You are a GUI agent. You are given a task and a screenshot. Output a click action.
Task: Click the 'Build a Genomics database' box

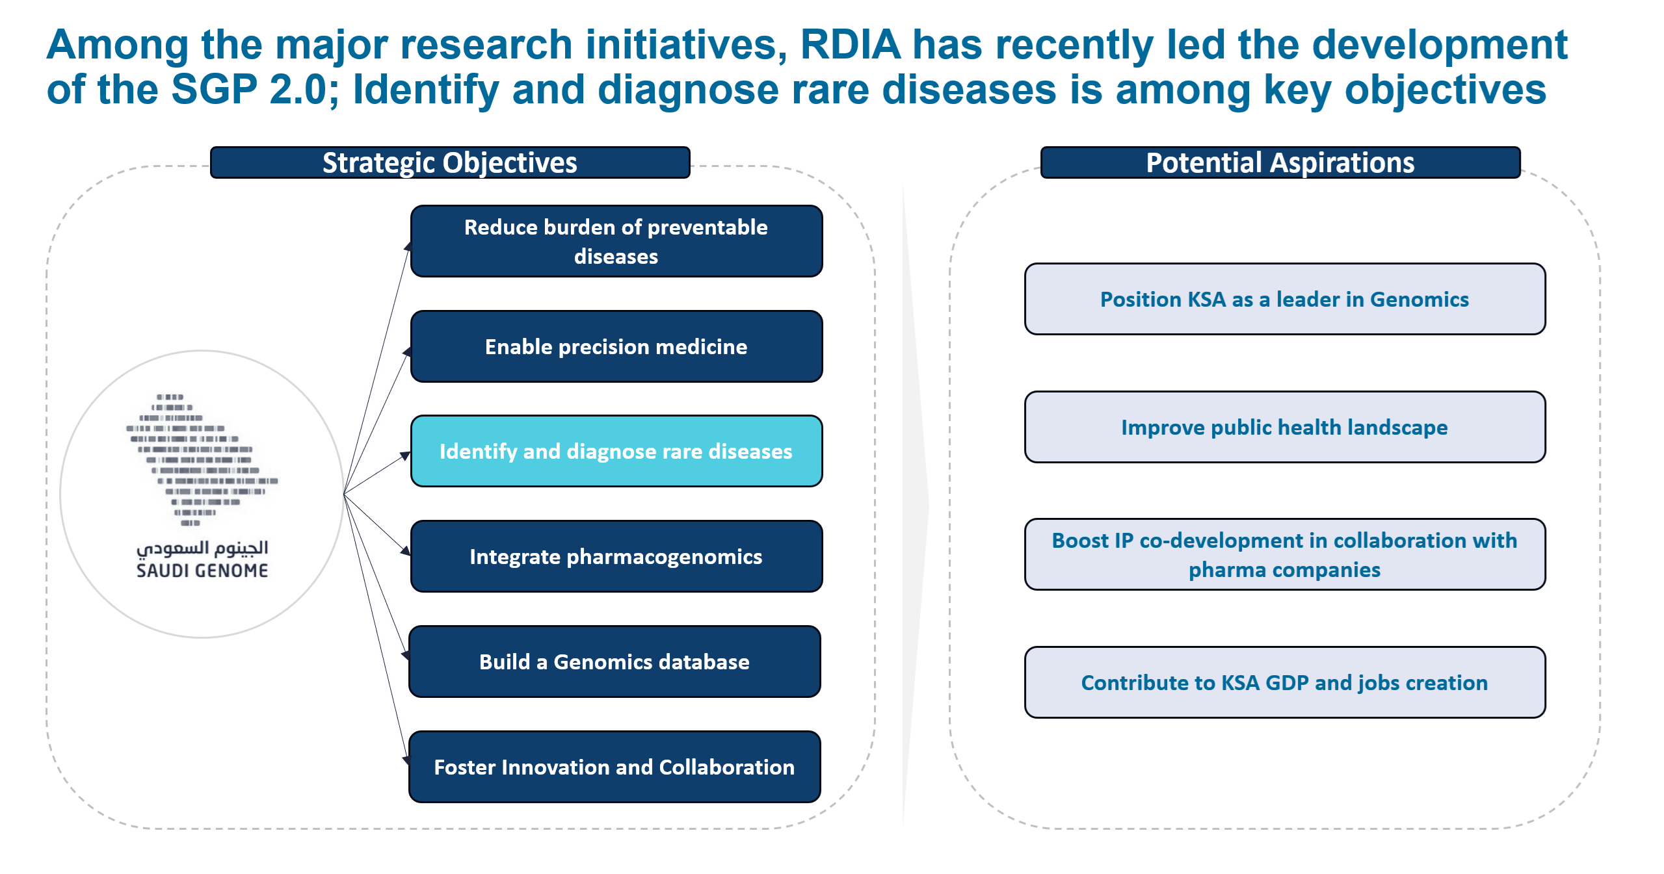(614, 662)
